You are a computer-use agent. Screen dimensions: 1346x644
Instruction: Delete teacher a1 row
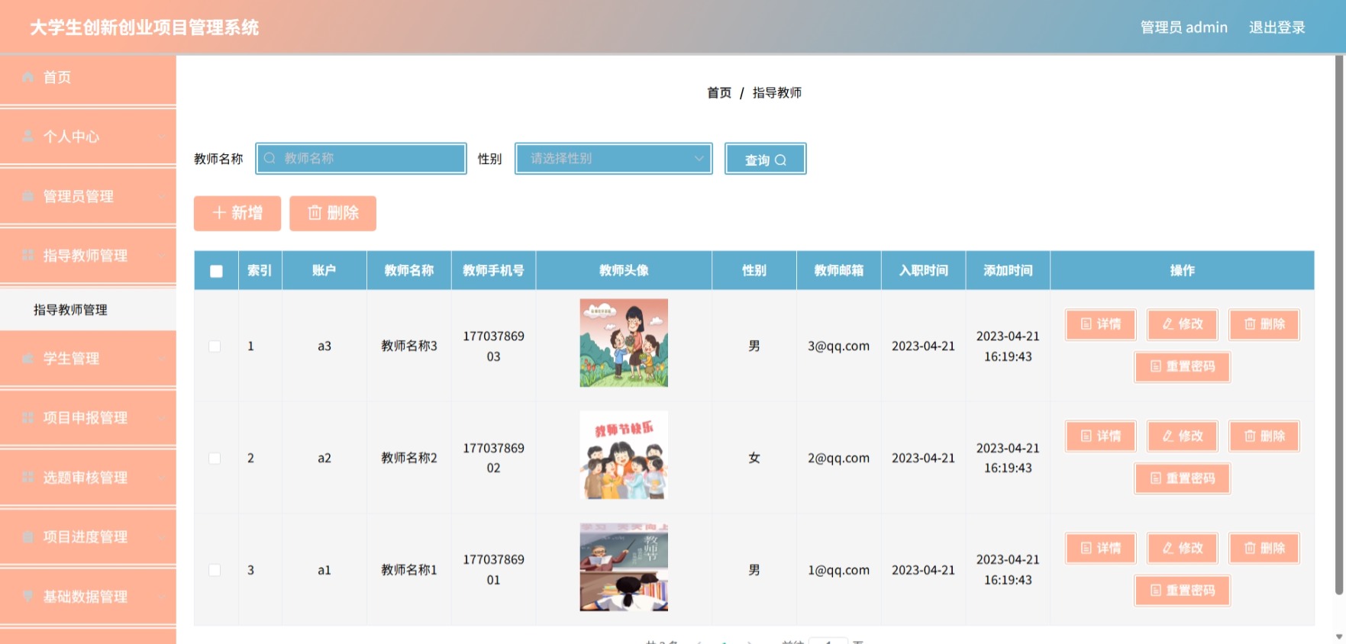(1264, 548)
